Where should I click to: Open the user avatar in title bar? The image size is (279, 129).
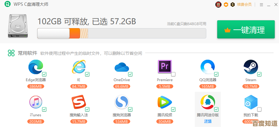(218, 5)
